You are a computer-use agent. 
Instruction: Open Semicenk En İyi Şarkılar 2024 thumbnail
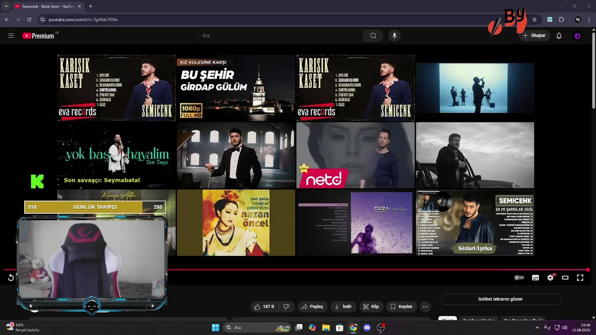click(x=475, y=222)
